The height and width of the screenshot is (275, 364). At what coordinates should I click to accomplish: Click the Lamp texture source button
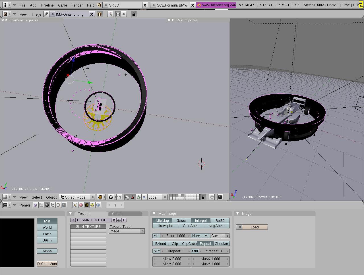[47, 234]
